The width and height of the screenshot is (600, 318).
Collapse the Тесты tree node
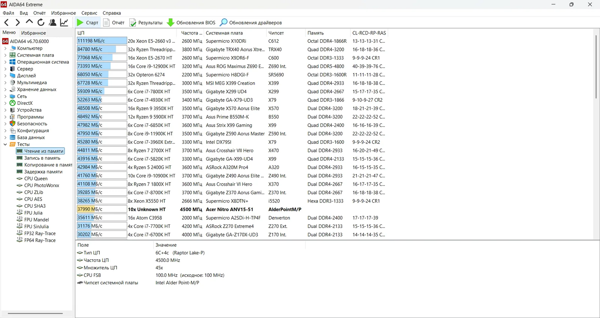point(5,144)
